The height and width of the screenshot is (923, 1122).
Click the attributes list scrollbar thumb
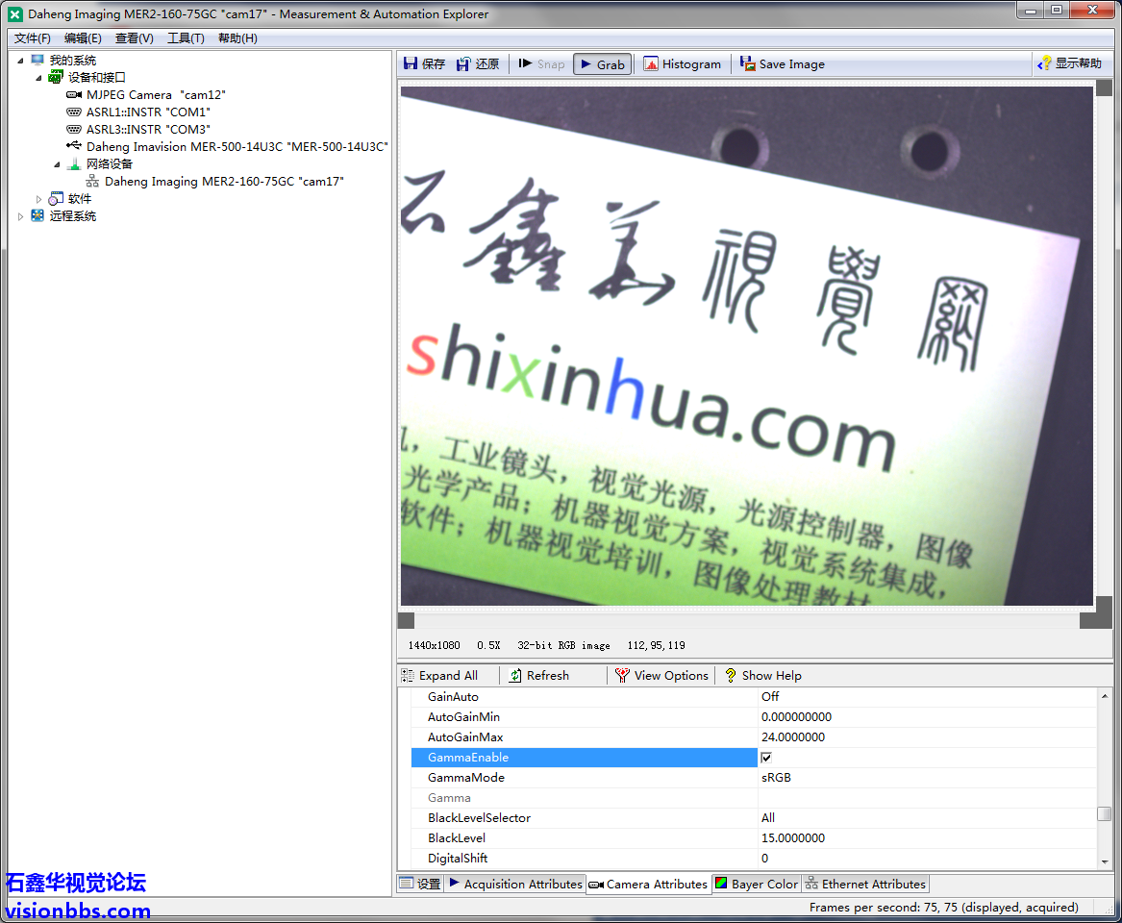(x=1104, y=814)
